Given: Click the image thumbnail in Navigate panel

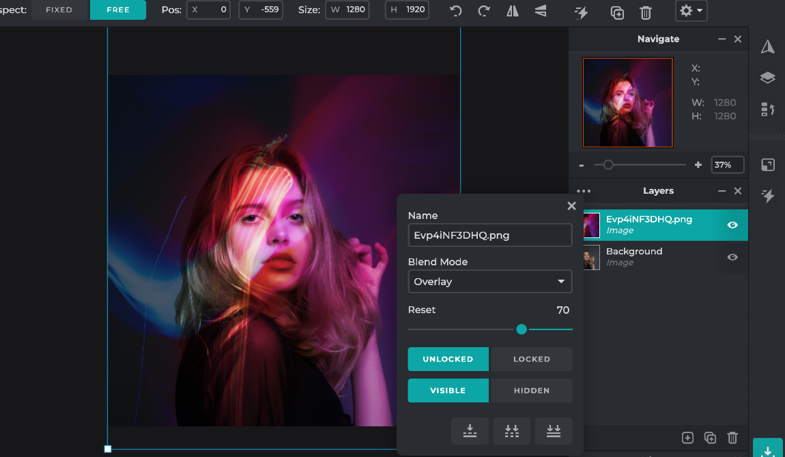Looking at the screenshot, I should click(627, 102).
